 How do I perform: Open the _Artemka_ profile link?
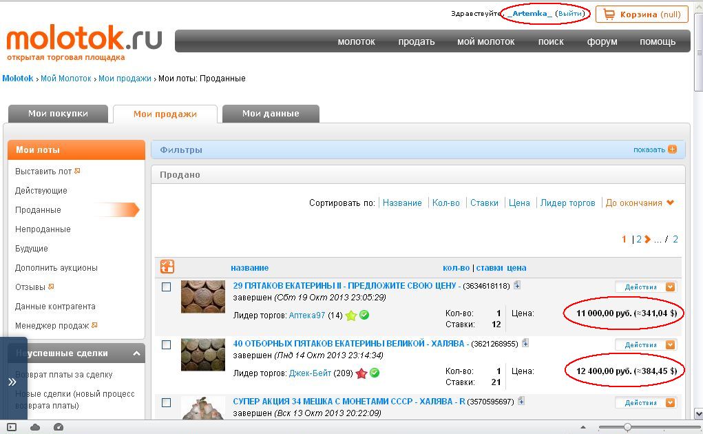(529, 14)
